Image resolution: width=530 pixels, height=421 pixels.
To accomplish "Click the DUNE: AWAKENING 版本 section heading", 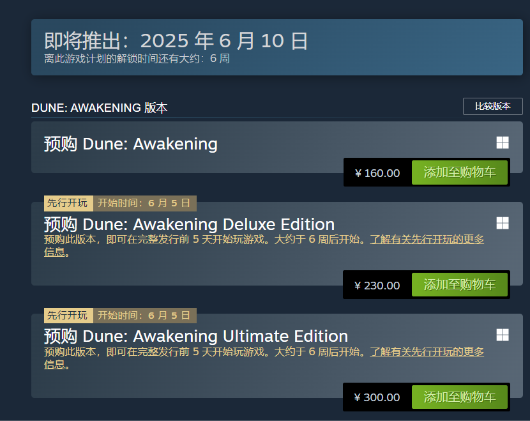I will (100, 108).
